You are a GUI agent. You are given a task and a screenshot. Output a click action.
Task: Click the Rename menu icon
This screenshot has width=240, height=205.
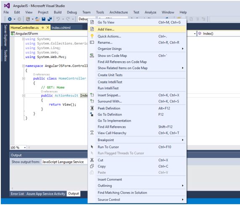click(92, 43)
